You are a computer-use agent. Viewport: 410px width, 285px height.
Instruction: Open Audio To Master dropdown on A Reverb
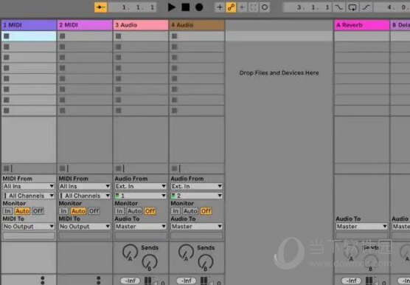pos(361,227)
